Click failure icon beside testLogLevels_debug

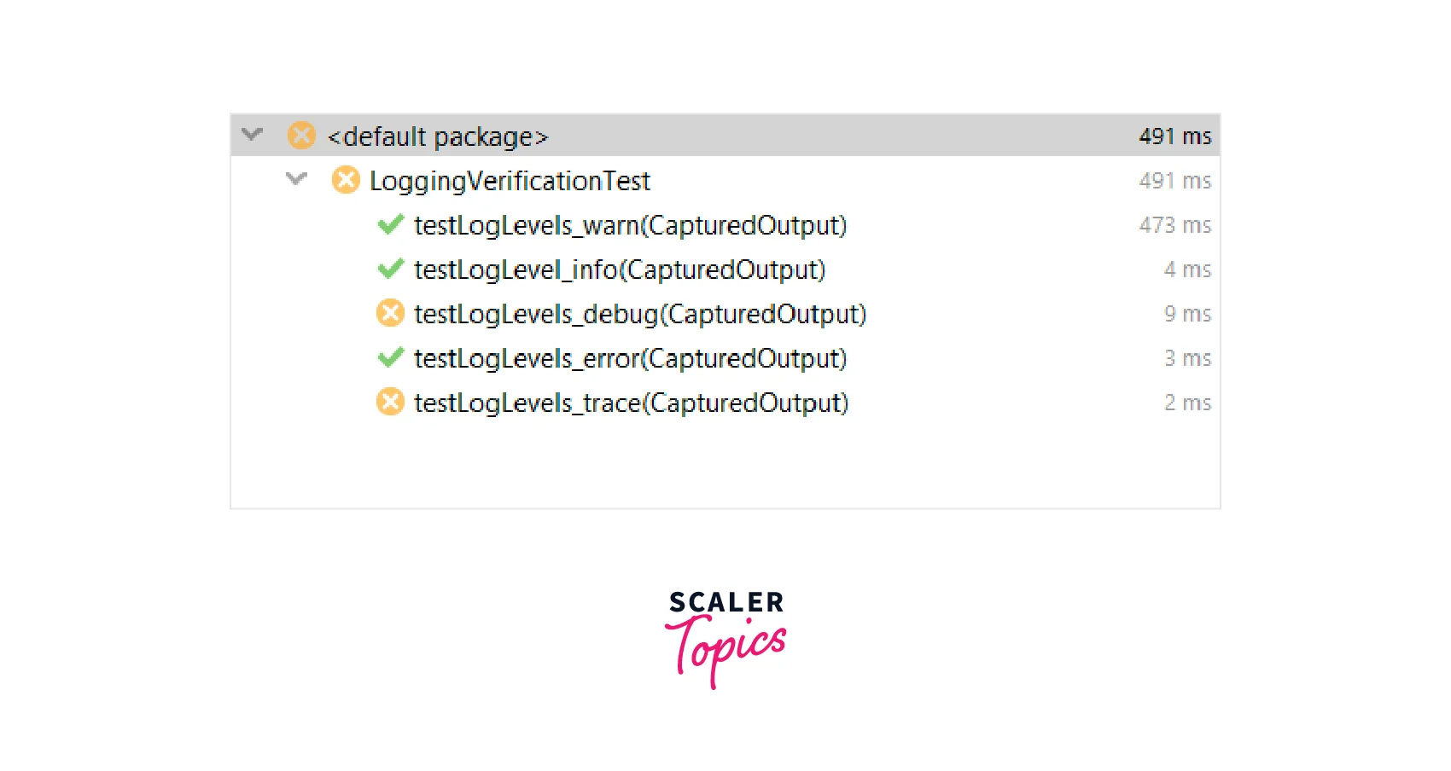point(390,314)
